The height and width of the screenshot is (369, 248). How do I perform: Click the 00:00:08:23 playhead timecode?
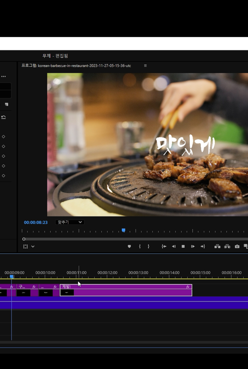coord(36,222)
